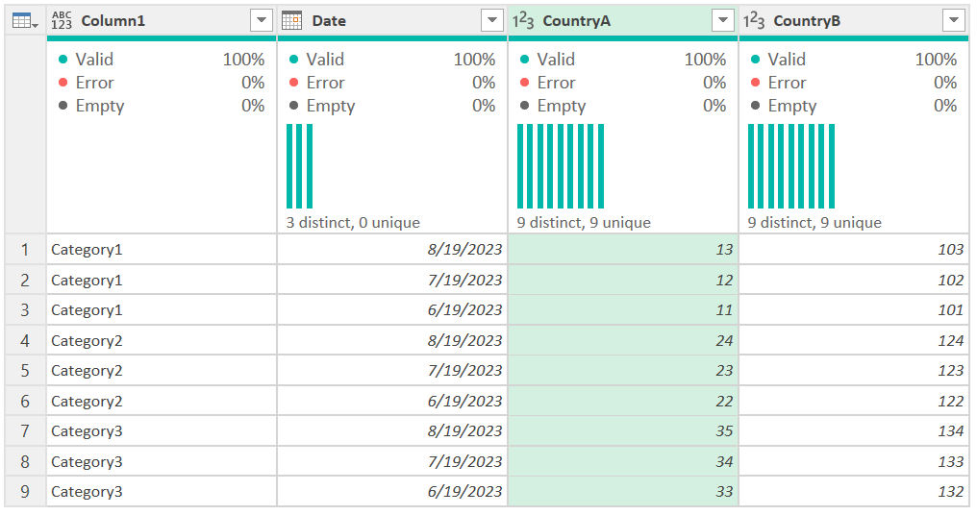This screenshot has width=977, height=515.
Task: Click the Date column quality bar
Action: point(392,38)
